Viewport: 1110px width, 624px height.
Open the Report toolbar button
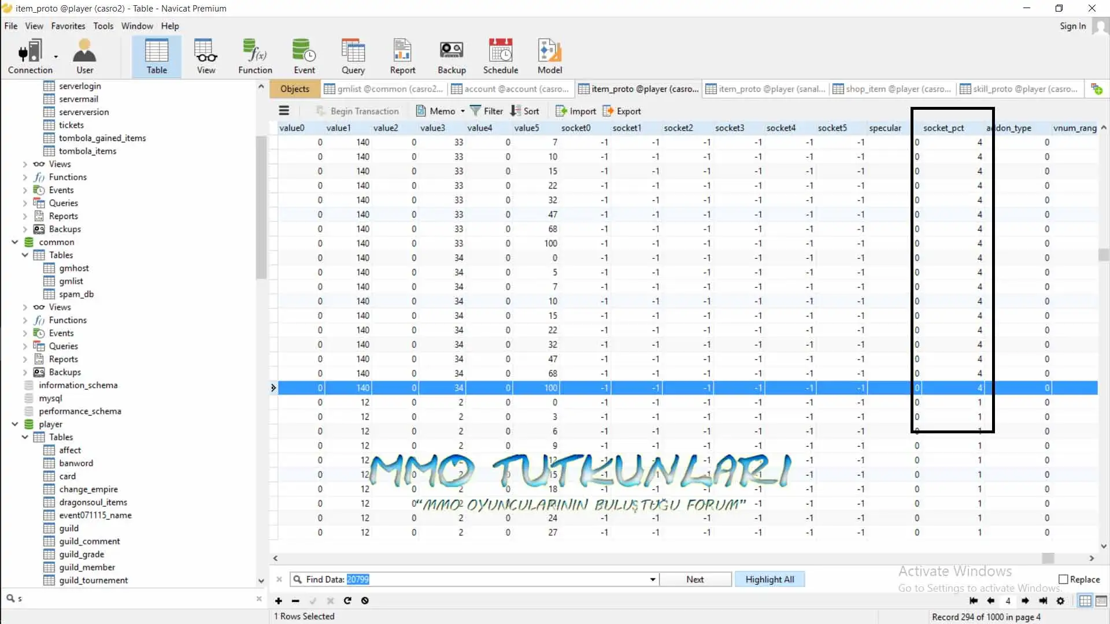pos(402,57)
